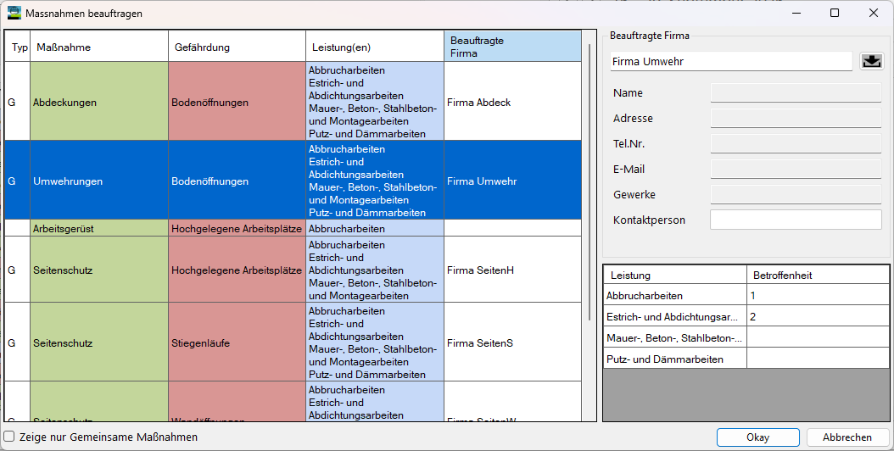
Task: Click the Gewerke field
Action: coord(796,194)
